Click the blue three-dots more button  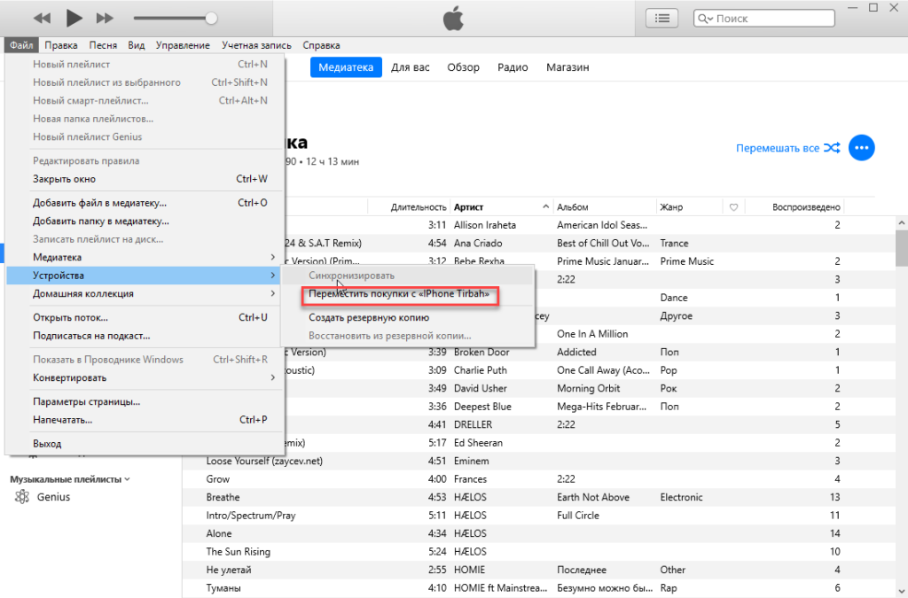[x=861, y=148]
